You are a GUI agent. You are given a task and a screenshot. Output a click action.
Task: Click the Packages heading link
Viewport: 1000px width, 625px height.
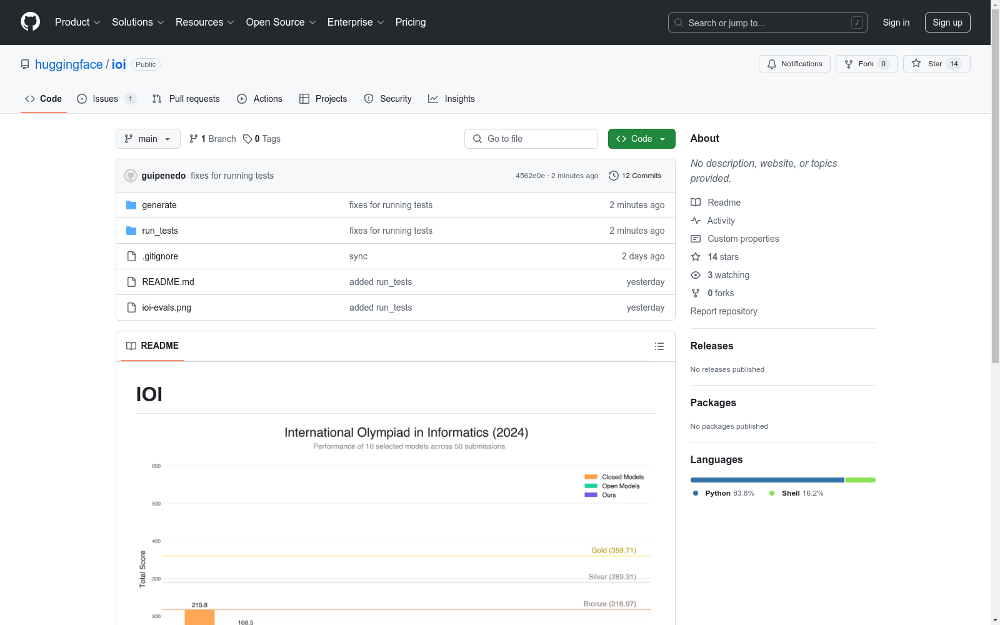(713, 402)
